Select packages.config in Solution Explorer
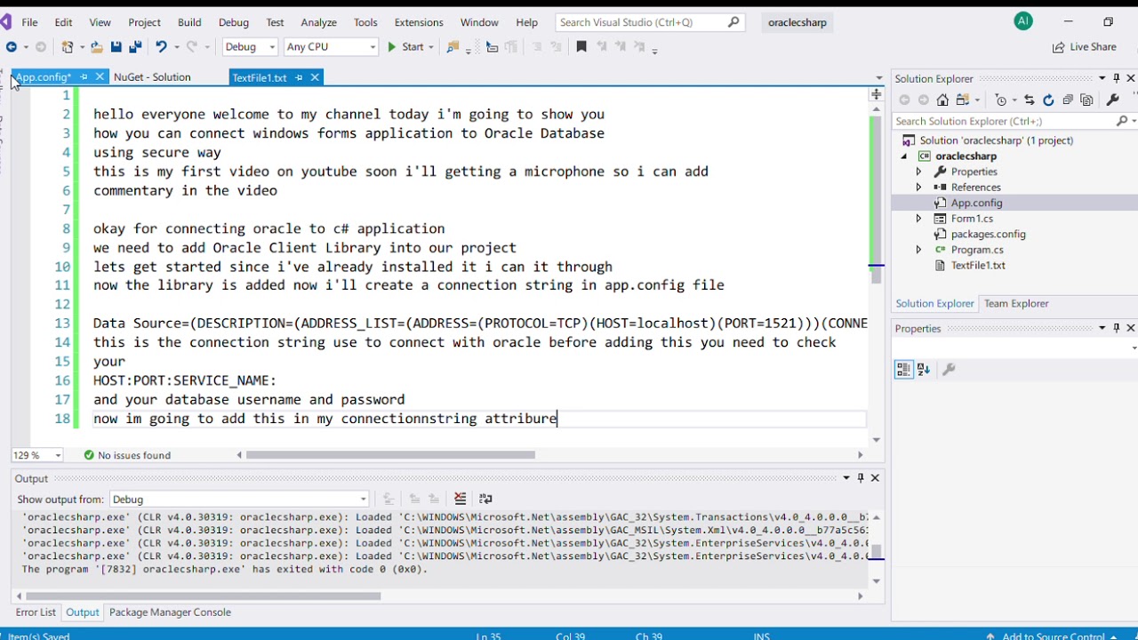This screenshot has height=640, width=1138. 988,235
